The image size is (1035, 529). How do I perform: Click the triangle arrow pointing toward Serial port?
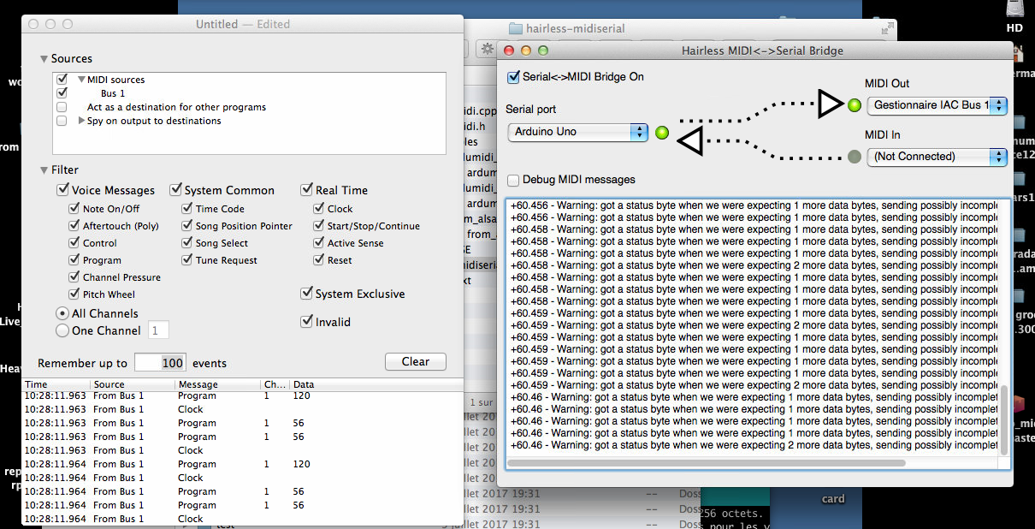pyautogui.click(x=690, y=141)
